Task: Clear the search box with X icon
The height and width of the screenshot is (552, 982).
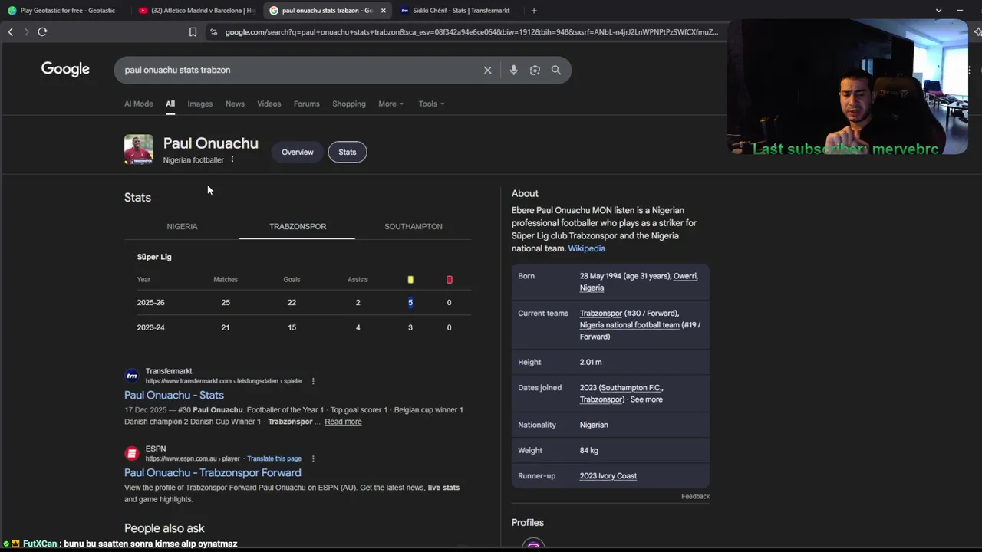Action: coord(487,70)
